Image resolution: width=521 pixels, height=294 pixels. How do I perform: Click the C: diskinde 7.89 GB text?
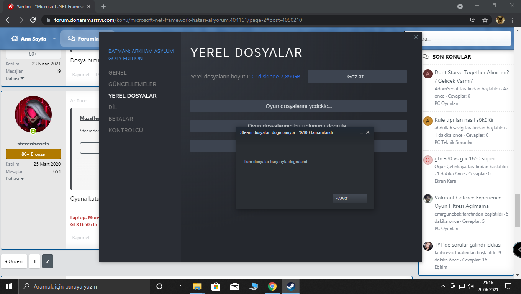(x=276, y=77)
